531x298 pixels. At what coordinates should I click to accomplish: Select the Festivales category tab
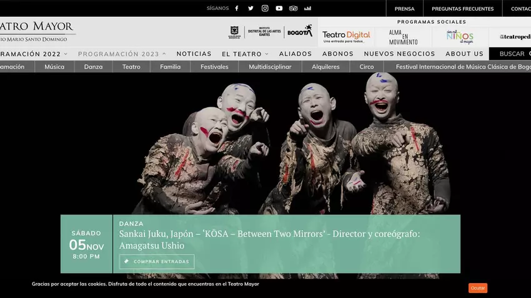(214, 67)
